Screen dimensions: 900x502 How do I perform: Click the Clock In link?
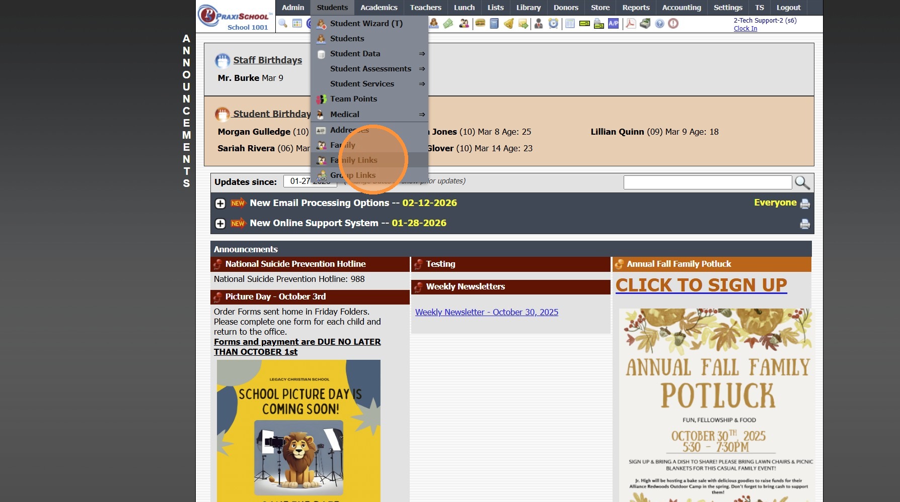pos(745,29)
